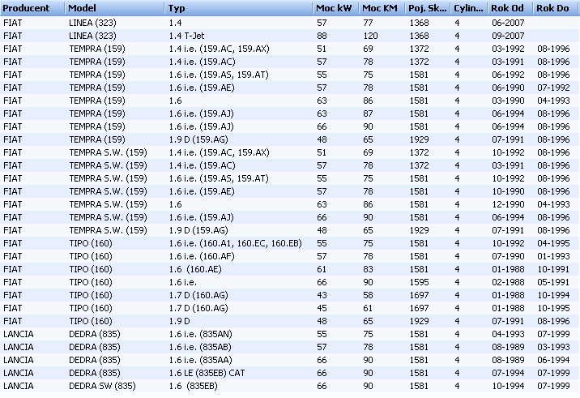Click 1.9 D (159.AG) in TEMPRA S.W. row
Screen dimensions: 580x398
tap(198, 230)
